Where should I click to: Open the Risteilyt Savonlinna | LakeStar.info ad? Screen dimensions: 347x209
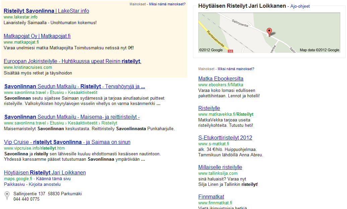tap(47, 11)
